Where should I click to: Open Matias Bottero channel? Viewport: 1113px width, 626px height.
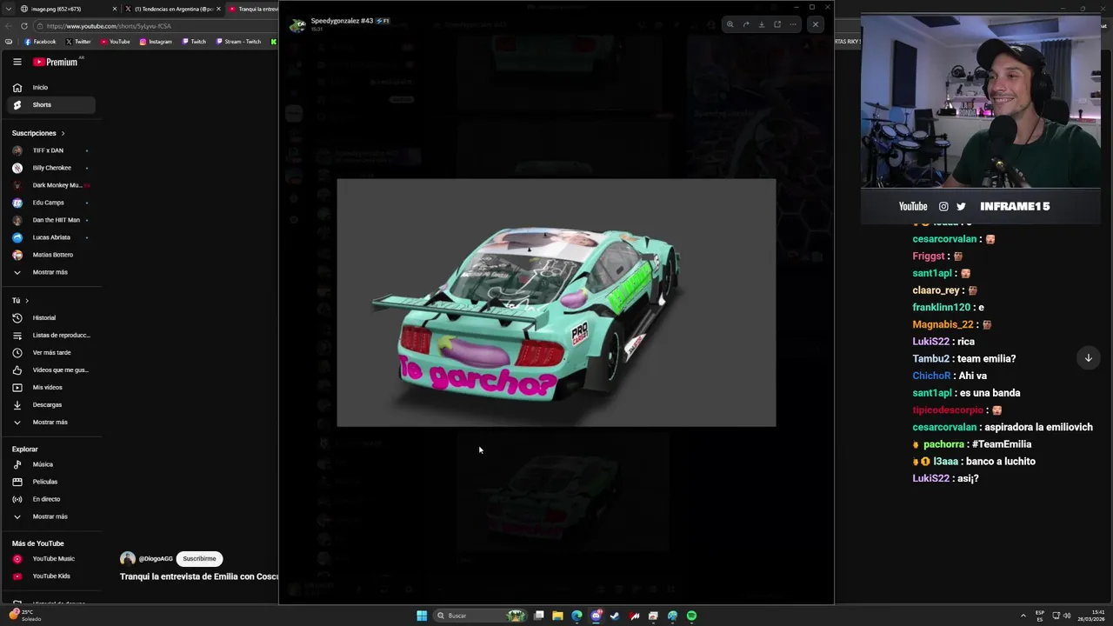pos(50,255)
